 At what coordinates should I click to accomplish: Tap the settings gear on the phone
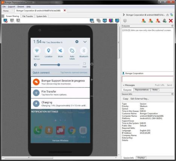coord(77,42)
